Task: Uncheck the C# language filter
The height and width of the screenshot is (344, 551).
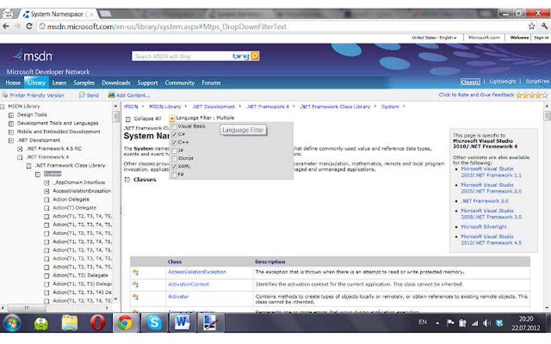Action: pos(173,134)
